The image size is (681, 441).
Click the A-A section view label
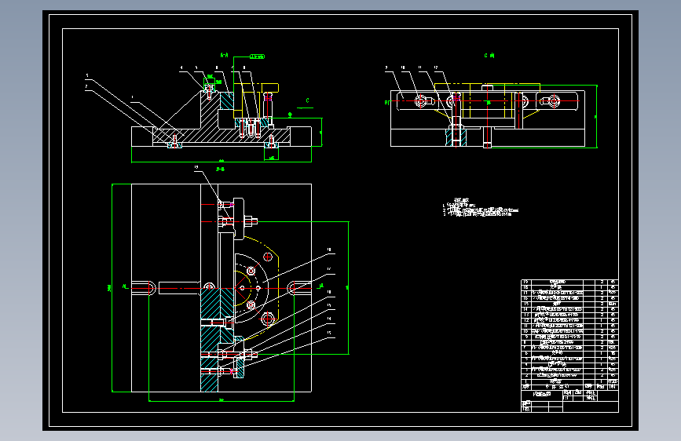click(x=224, y=55)
